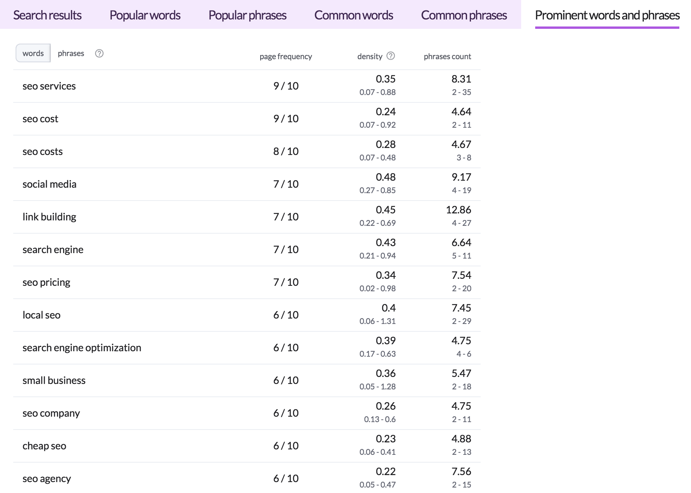Switch to the Popular phrases tab
Image resolution: width=691 pixels, height=493 pixels.
point(247,15)
